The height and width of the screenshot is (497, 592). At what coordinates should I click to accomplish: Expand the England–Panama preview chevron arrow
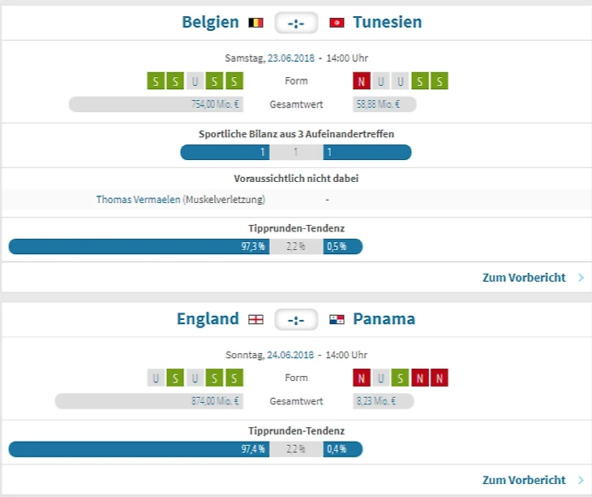point(581,481)
